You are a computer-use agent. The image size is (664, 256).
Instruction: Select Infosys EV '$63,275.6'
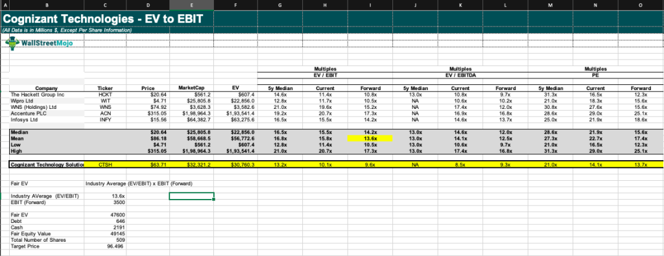click(x=235, y=119)
